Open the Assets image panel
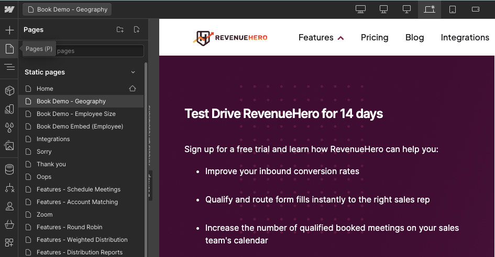Image resolution: width=495 pixels, height=257 pixels. [x=9, y=146]
